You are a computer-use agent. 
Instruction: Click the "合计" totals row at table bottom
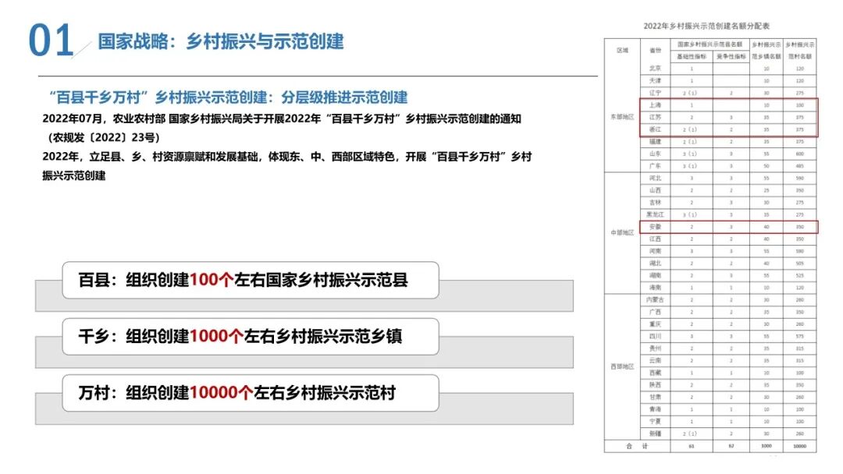point(637,447)
